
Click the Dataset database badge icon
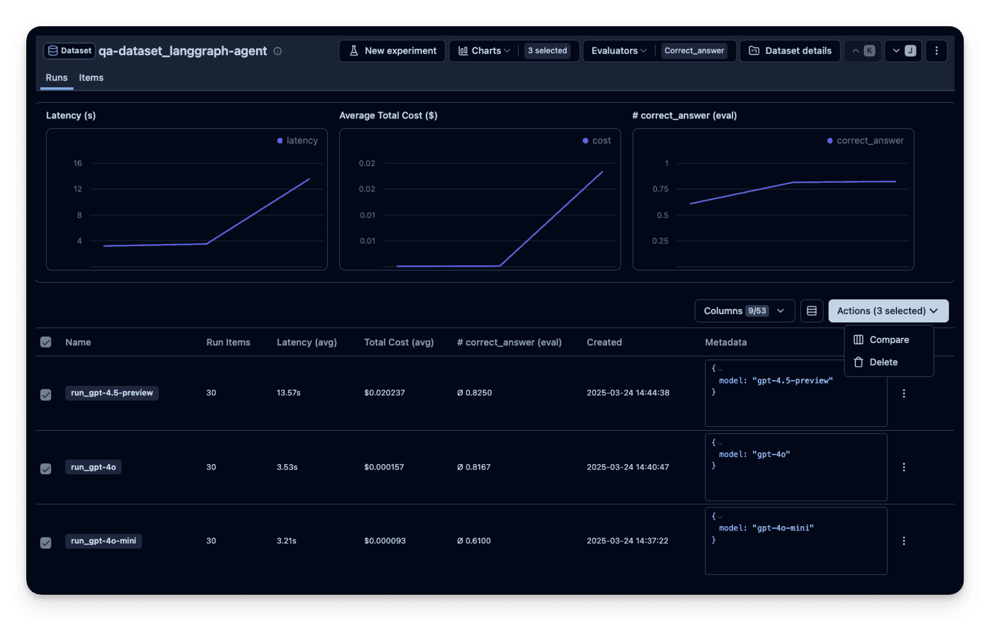click(54, 51)
